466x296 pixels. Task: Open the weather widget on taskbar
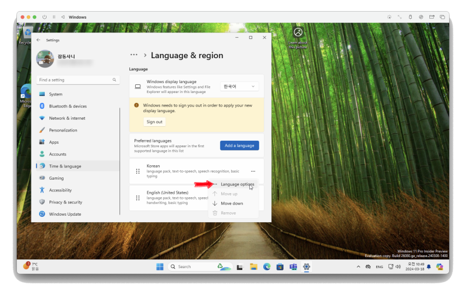point(31,266)
